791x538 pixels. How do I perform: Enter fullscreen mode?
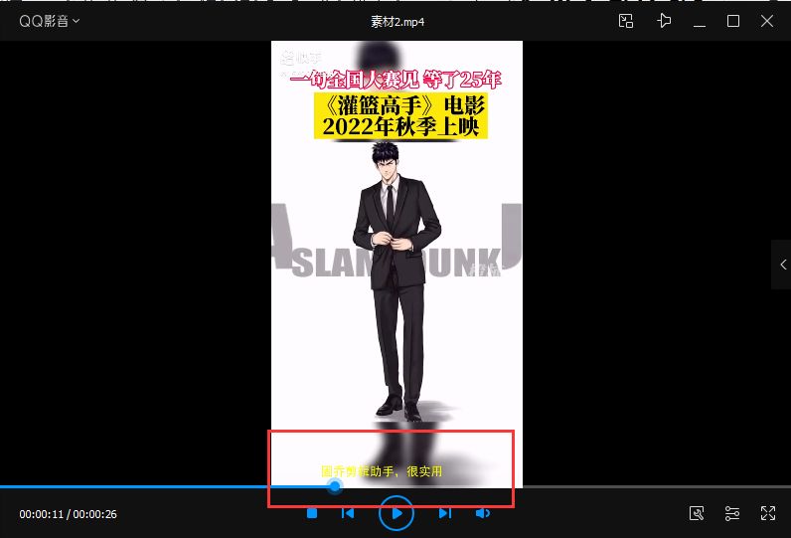click(768, 513)
